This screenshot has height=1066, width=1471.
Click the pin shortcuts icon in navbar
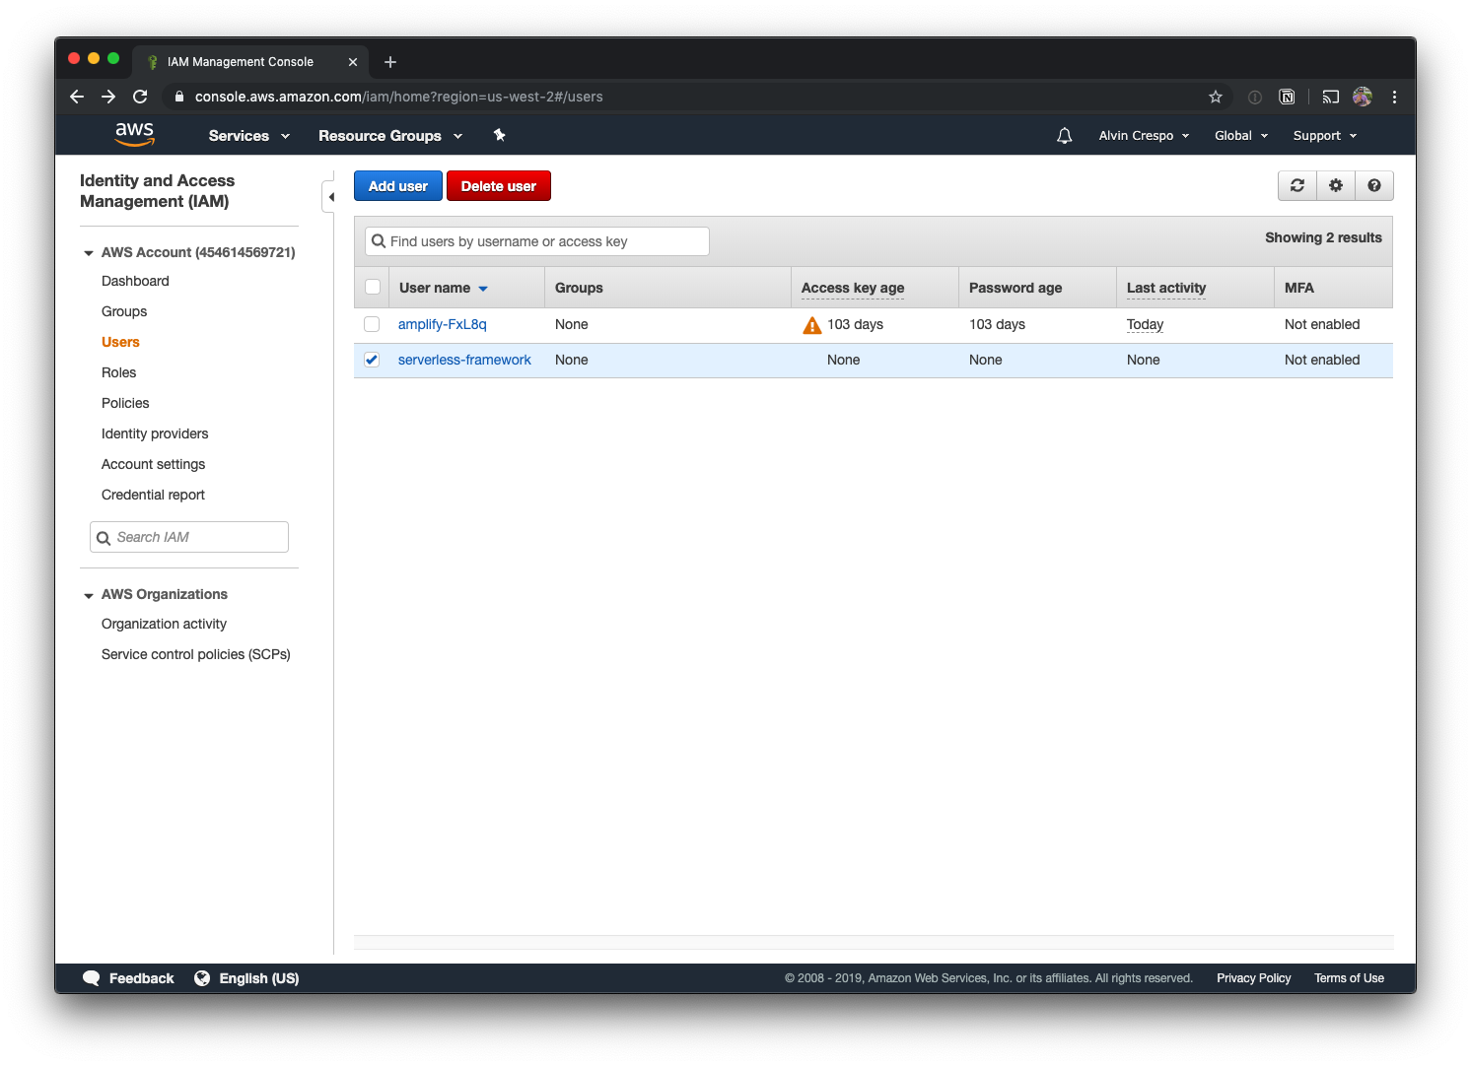click(499, 135)
